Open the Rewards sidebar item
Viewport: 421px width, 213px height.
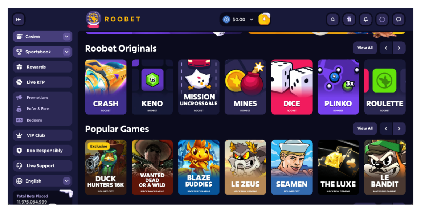(42, 67)
